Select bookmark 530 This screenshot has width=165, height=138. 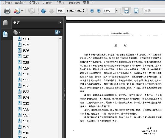coord(26,74)
